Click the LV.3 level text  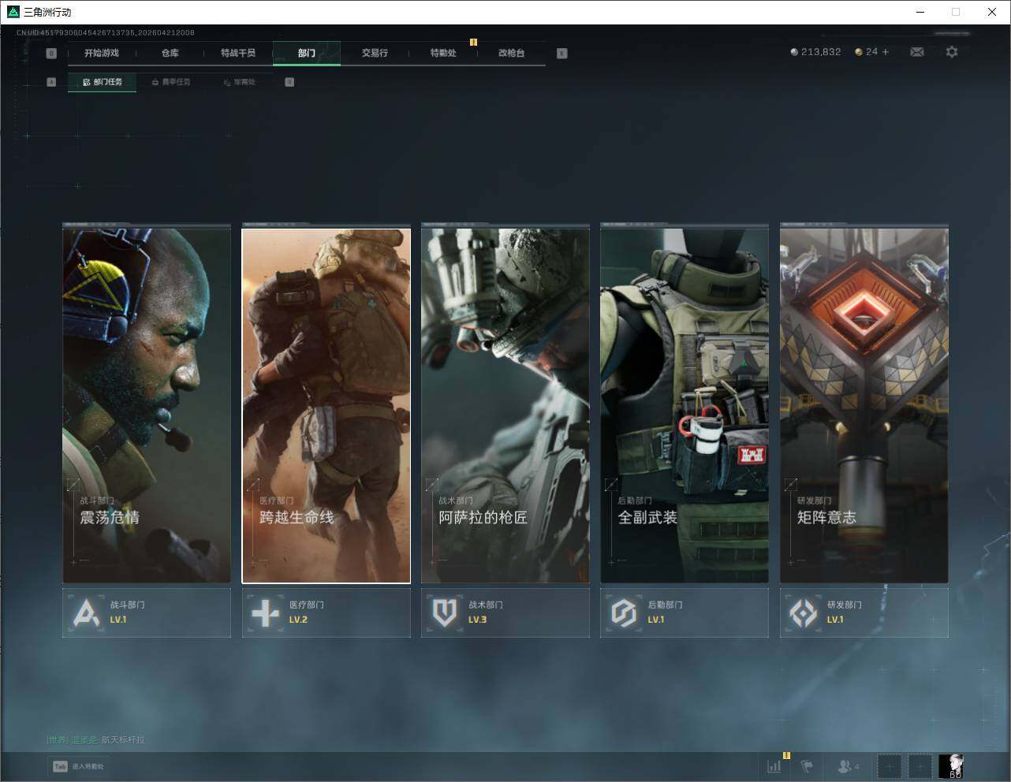(477, 620)
